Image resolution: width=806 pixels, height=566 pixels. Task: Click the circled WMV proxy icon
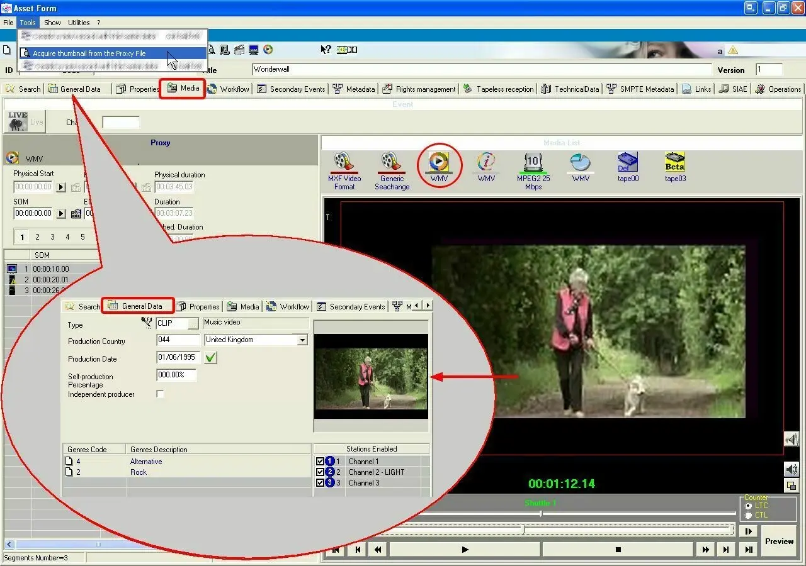point(439,162)
